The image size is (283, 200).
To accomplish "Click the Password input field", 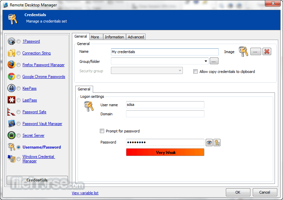I will 165,143.
